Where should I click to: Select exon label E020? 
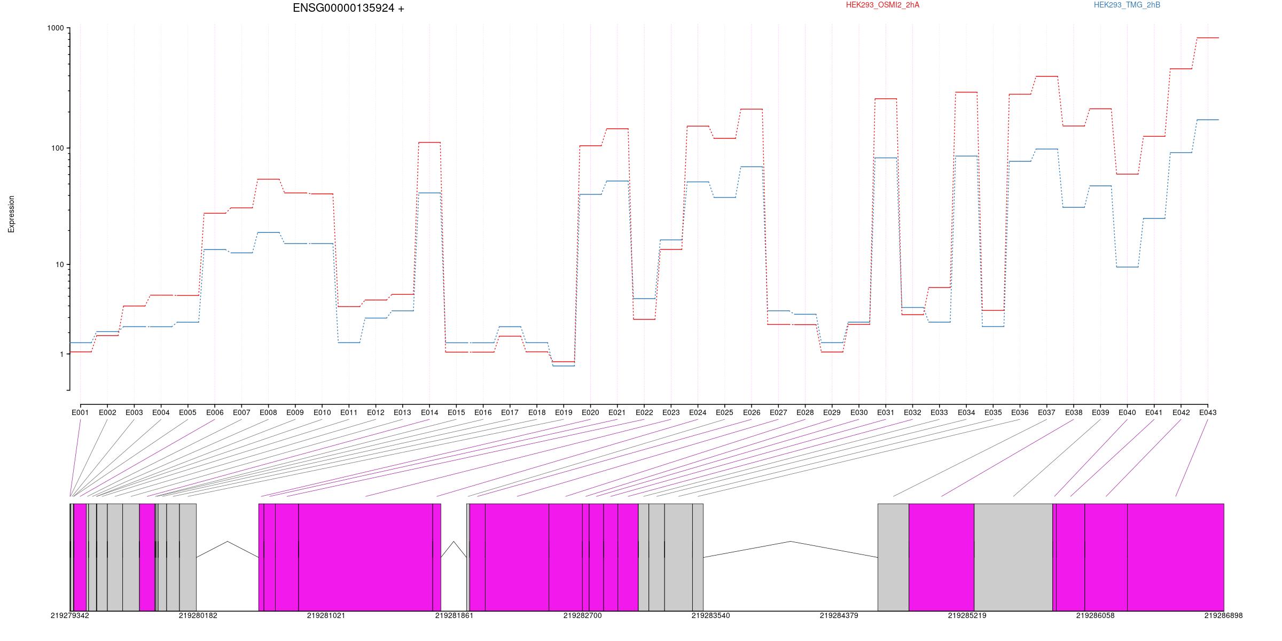point(590,412)
